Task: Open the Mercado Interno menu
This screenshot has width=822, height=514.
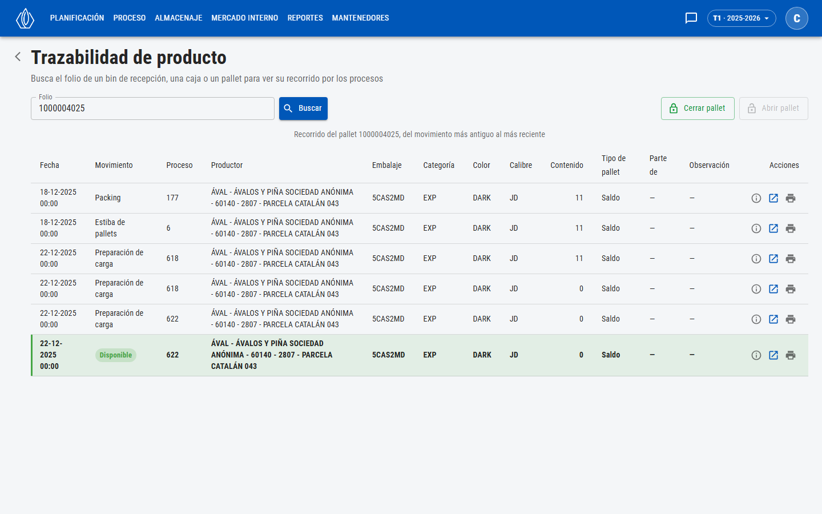Action: click(x=245, y=18)
